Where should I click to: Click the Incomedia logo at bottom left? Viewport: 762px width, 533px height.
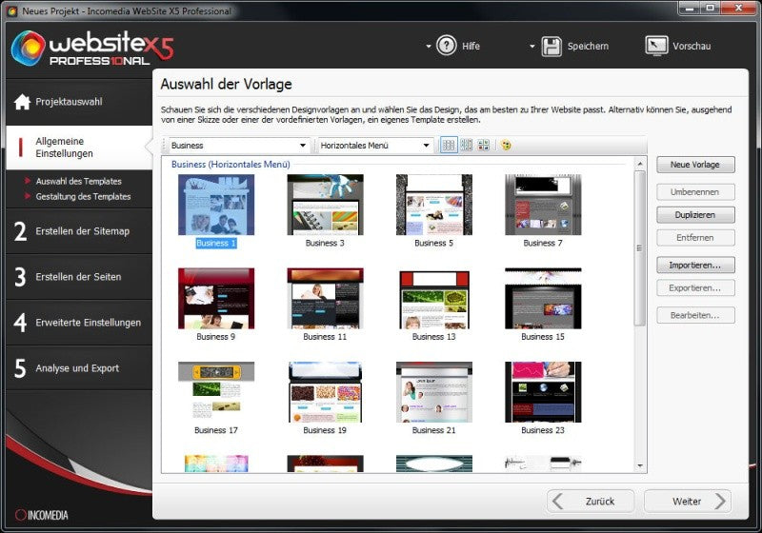(x=42, y=515)
